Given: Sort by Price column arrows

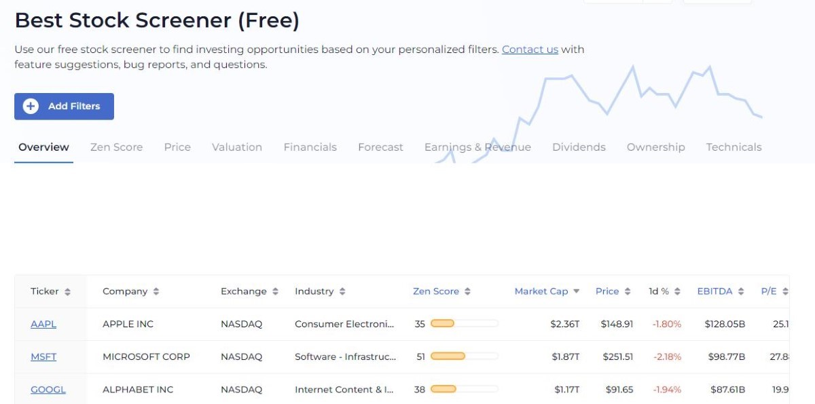Looking at the screenshot, I should 628,291.
